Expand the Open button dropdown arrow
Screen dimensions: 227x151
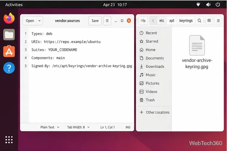(x=39, y=21)
